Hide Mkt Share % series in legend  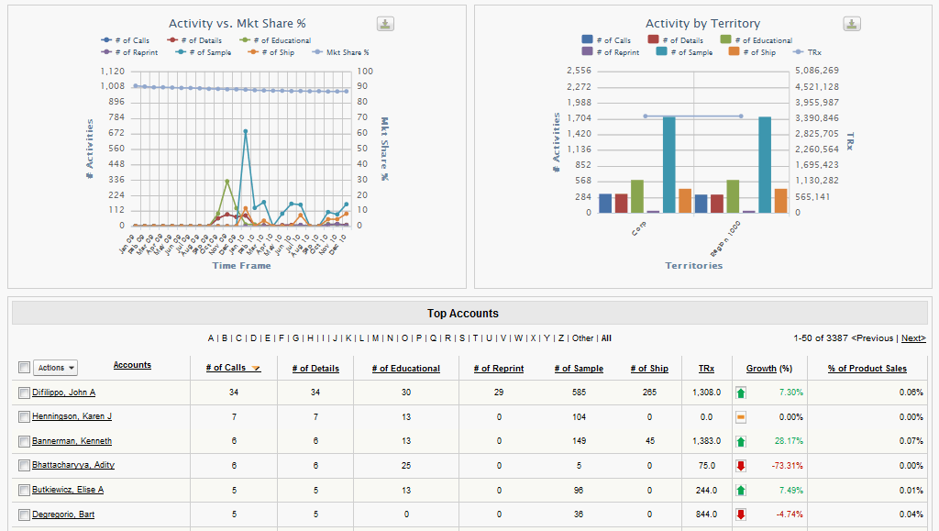coord(340,52)
